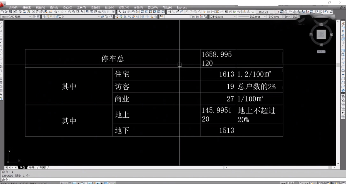The height and width of the screenshot is (184, 346).
Task: Toggle Grid display in status bar
Action: pyautogui.click(x=70, y=183)
